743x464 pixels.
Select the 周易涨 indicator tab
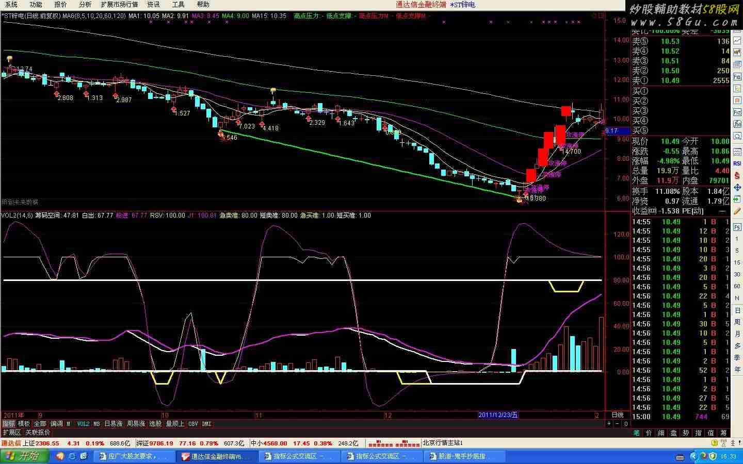tap(136, 424)
